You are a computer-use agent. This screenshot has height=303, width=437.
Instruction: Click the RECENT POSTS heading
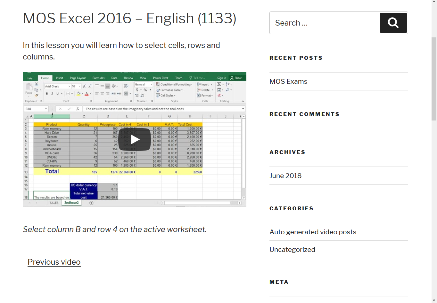point(296,58)
